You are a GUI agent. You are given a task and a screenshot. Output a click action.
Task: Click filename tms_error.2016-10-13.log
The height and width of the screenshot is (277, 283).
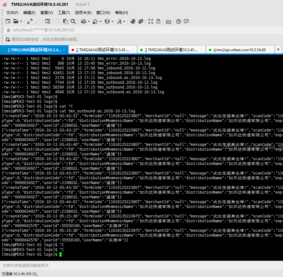[x=124, y=63]
